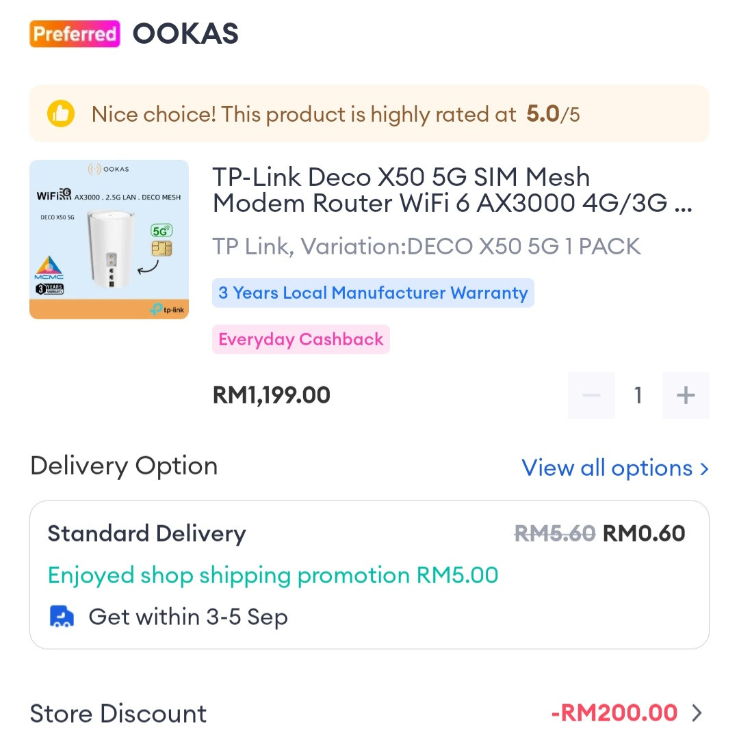Tap the Everyday Cashback tag
739x750 pixels.
point(300,339)
